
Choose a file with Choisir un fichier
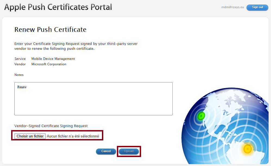(30, 136)
